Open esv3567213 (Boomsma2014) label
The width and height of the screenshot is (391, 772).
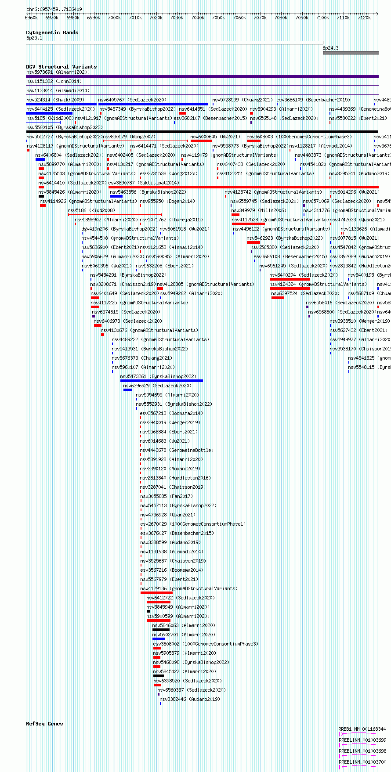coord(172,413)
